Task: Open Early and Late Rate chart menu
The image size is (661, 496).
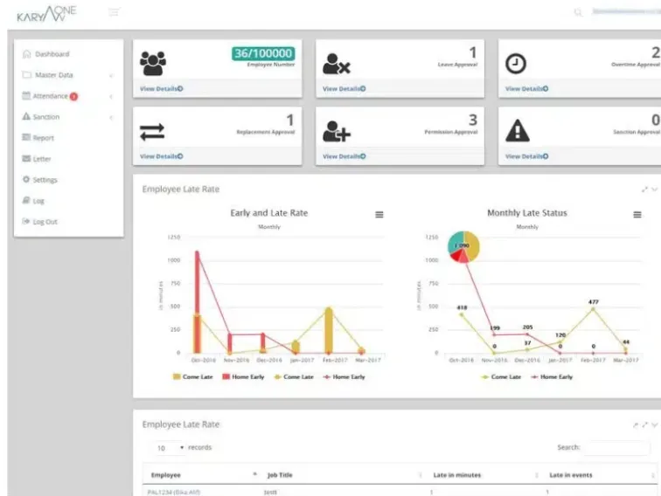Action: 379,214
